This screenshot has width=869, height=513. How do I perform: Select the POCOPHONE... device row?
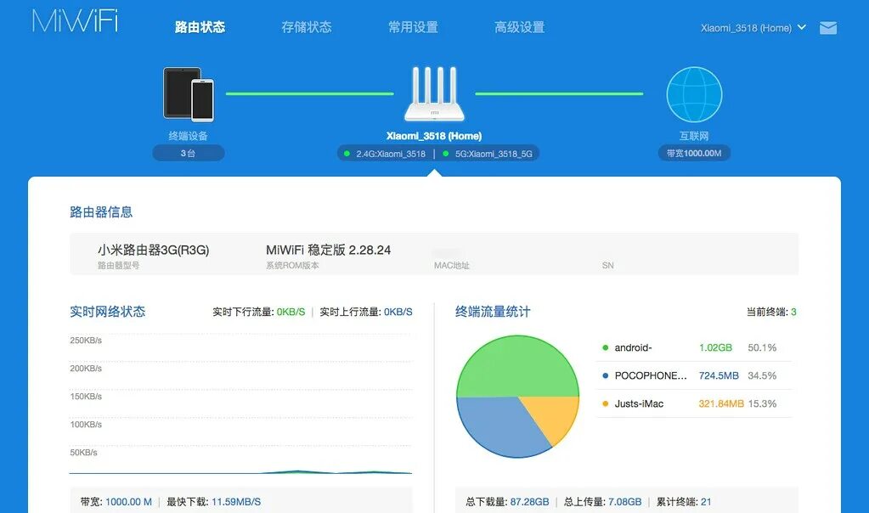(x=694, y=375)
